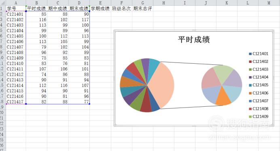This screenshot has width=280, height=151.
Task: Click legend entry C121408
Action: 259,109
